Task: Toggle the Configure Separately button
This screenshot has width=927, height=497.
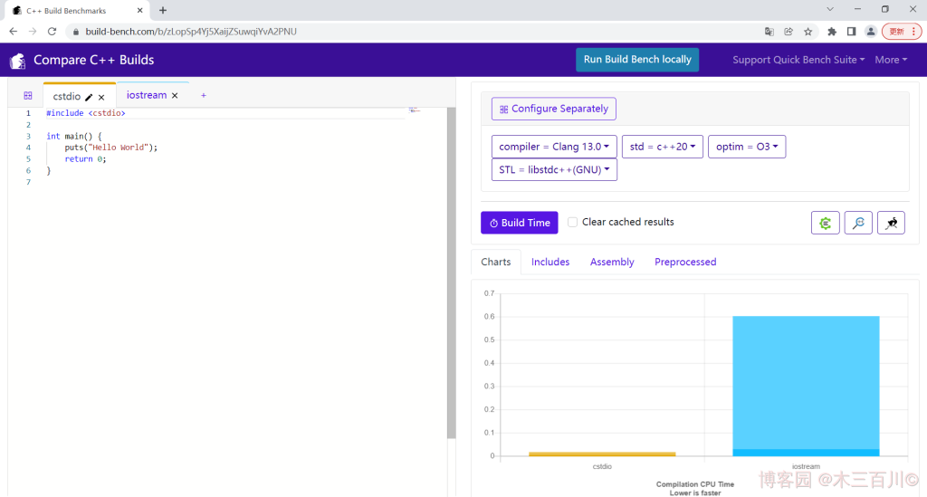Action: [553, 109]
